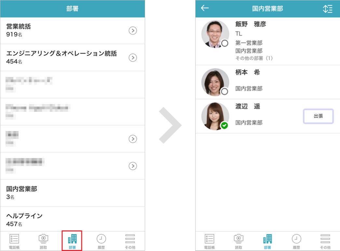340x251 pixels.
Task: Tap green check status on 渡辺 遥
Action: 224,125
